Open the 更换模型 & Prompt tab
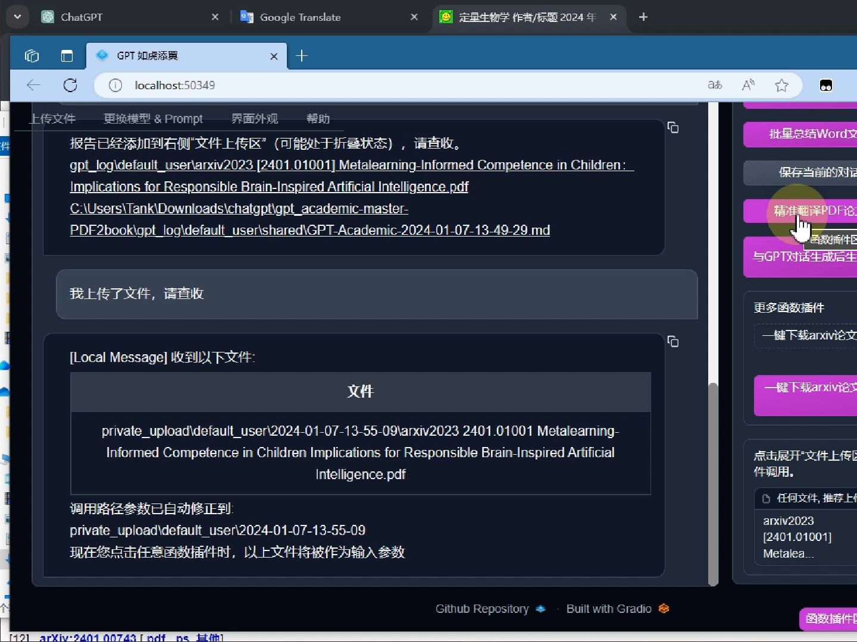Viewport: 857px width, 642px height. pos(153,118)
